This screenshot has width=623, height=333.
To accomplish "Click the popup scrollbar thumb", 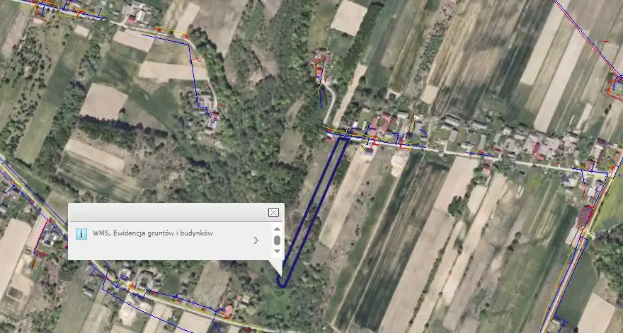I will click(x=277, y=240).
